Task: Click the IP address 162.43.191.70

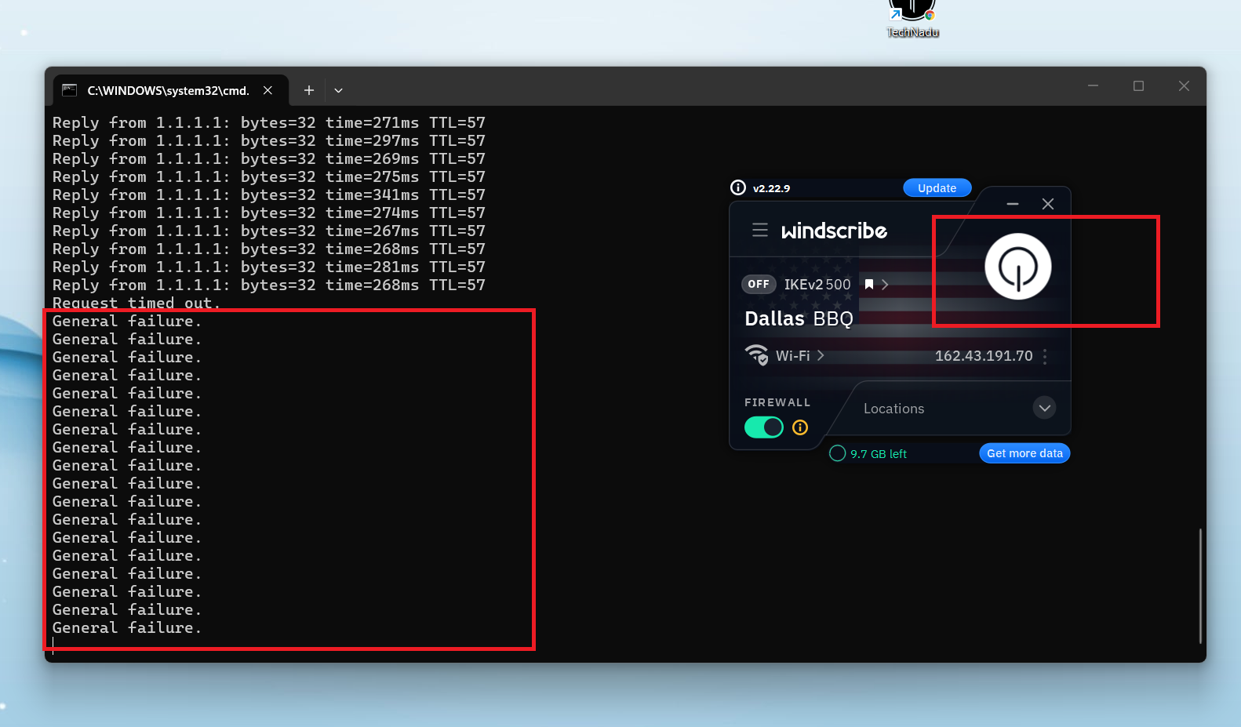Action: (984, 356)
